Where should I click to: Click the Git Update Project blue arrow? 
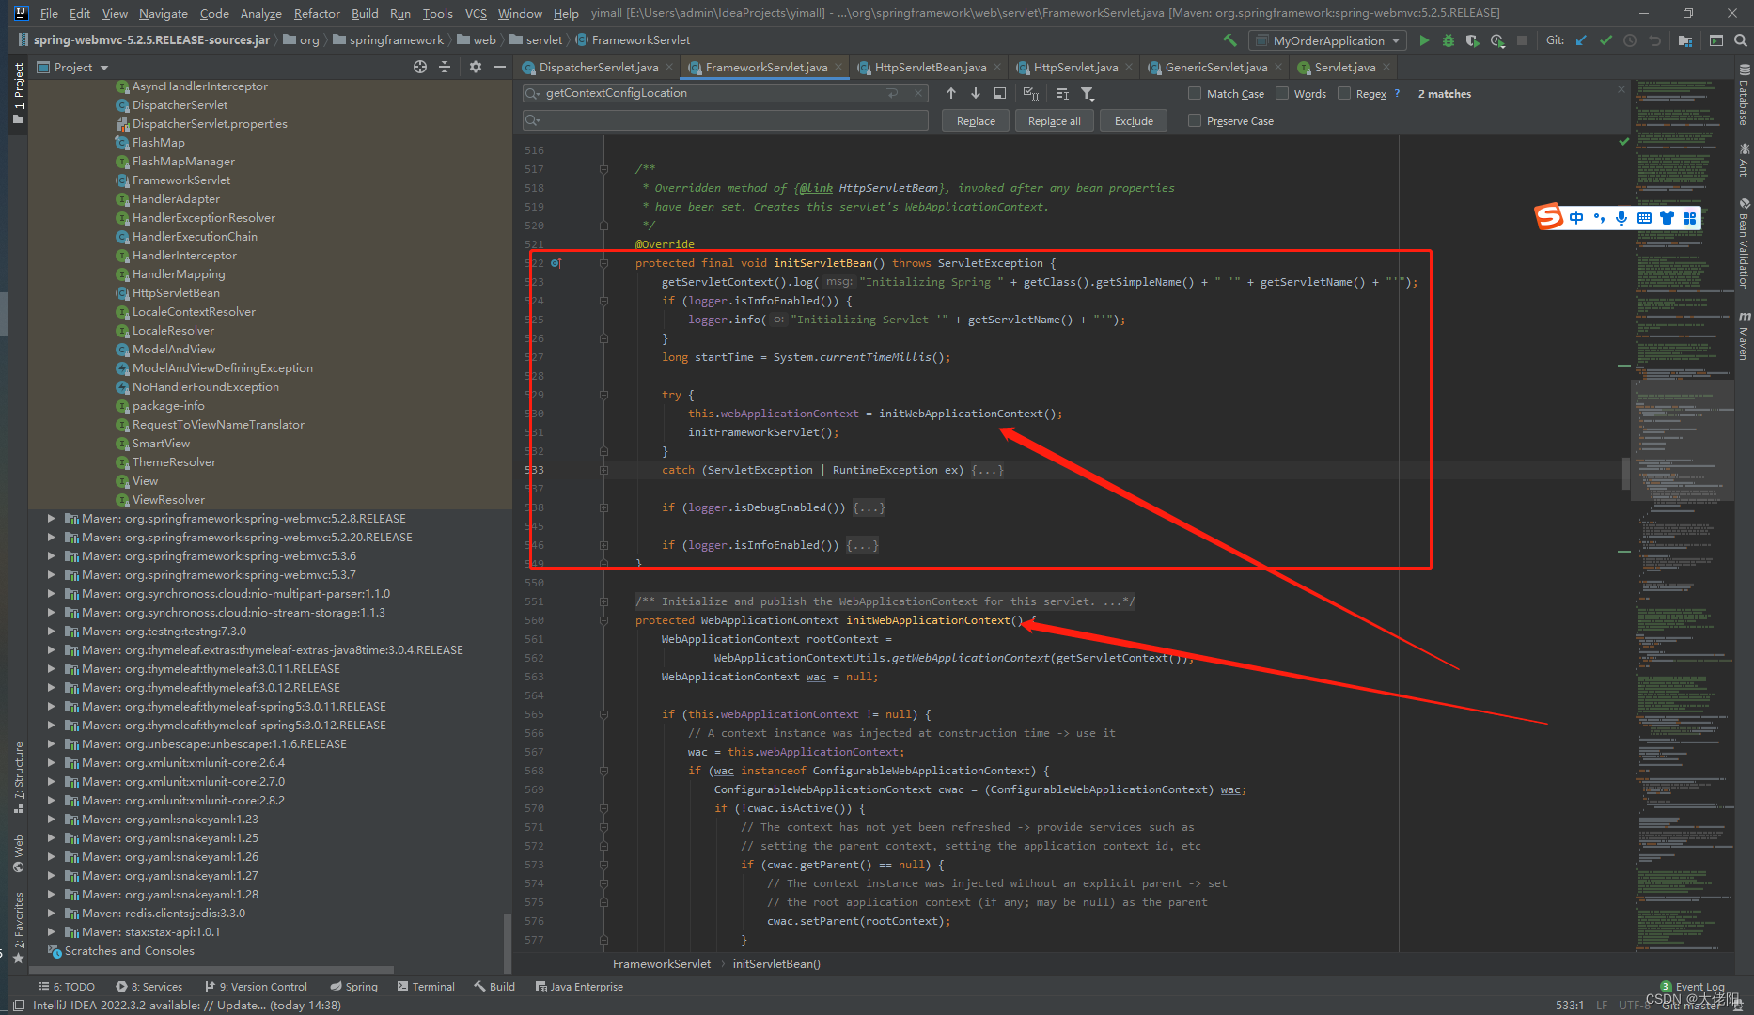tap(1581, 40)
